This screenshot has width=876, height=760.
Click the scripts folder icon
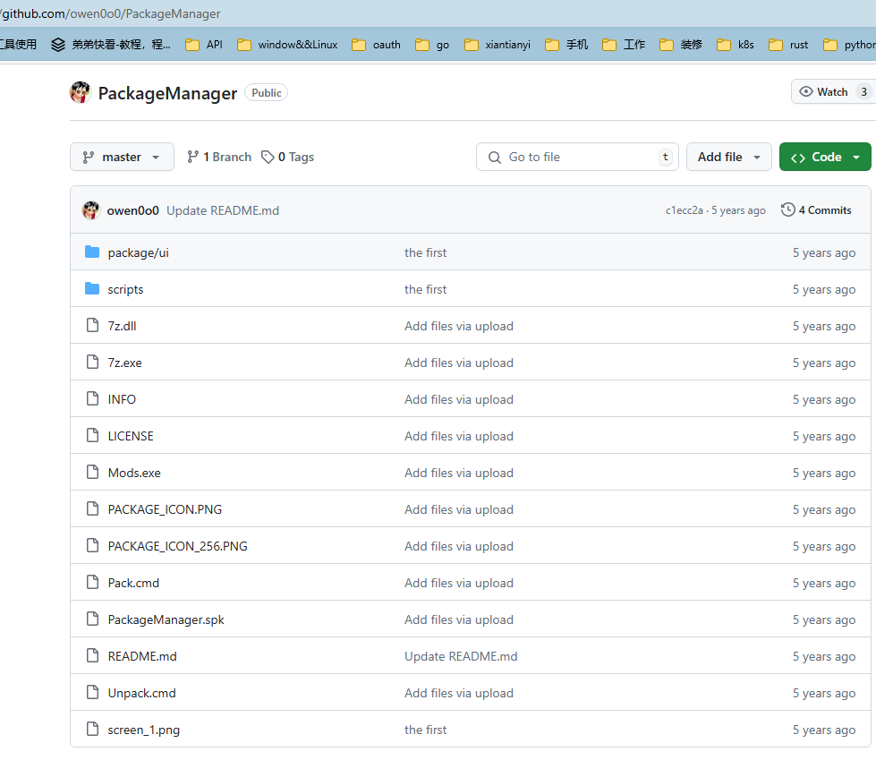click(x=92, y=289)
